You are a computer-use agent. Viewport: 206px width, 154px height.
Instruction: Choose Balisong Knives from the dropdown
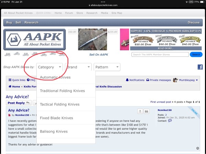click(x=66, y=131)
